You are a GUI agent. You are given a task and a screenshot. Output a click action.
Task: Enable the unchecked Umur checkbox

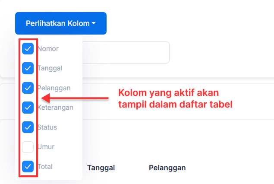pos(28,147)
